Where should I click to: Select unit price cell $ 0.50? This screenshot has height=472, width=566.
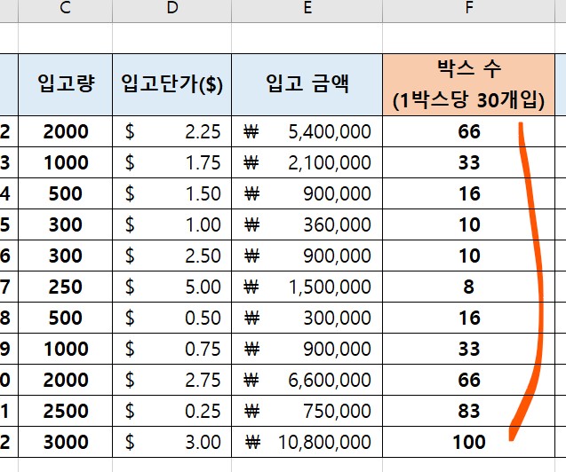(x=171, y=318)
